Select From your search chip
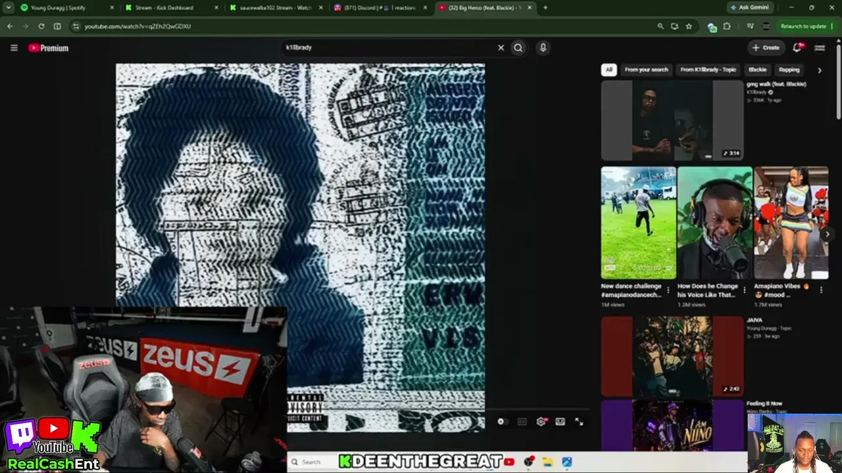This screenshot has width=842, height=473. 646,70
